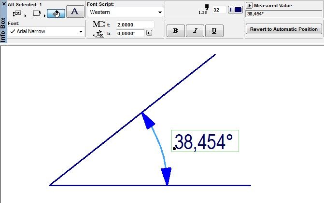Click the dotted marquee selection icon
This screenshot has width=324, height=203.
coord(37,13)
